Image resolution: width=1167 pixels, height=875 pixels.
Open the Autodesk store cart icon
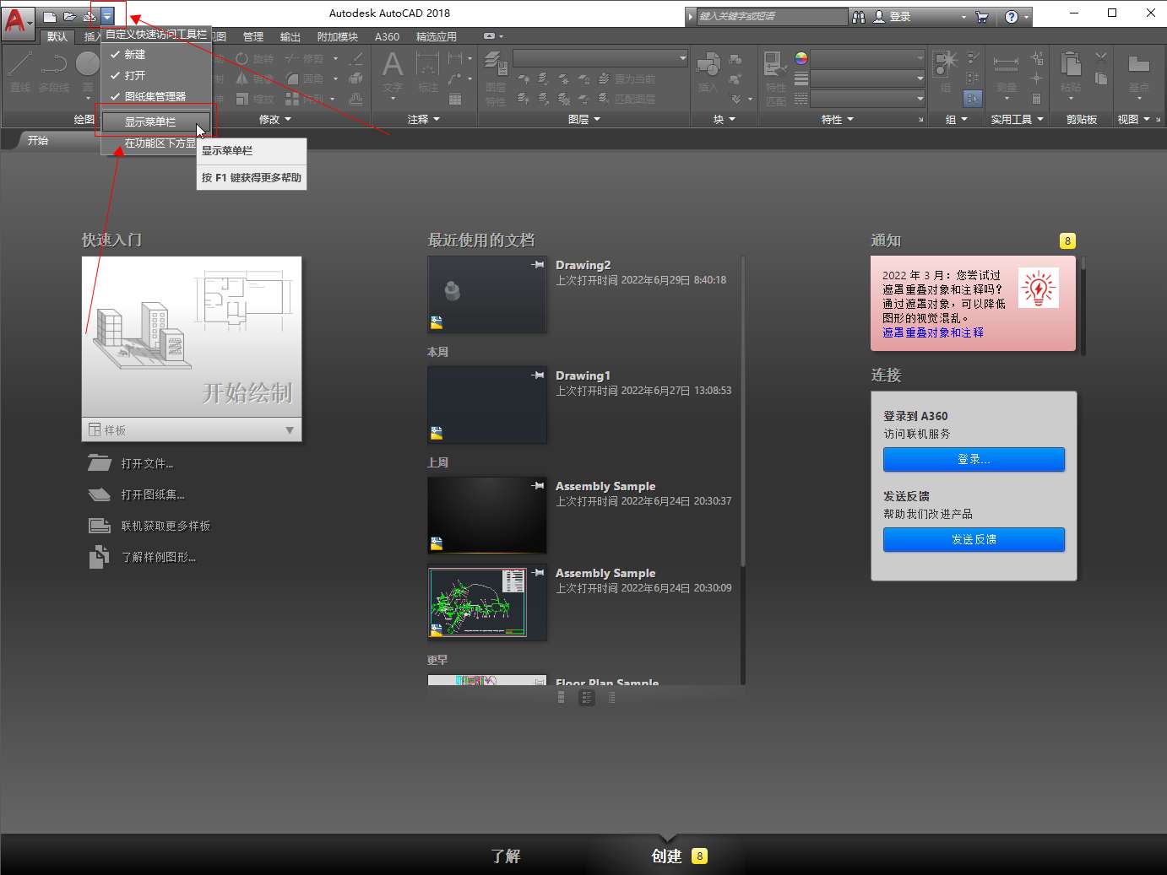(x=981, y=16)
